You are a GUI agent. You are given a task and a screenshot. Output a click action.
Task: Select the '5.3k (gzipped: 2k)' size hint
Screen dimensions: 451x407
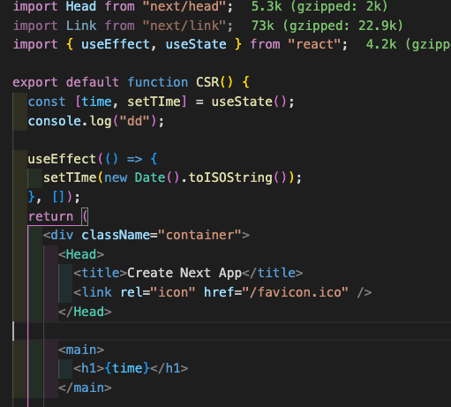[x=319, y=6]
